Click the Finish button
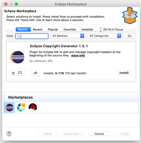Viewport: 141px width, 143px height. [x=125, y=134]
